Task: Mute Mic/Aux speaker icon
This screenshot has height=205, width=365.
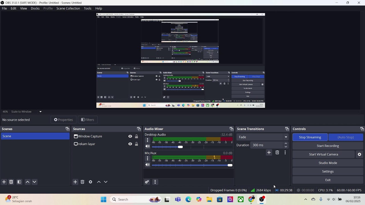Action: [x=147, y=165]
